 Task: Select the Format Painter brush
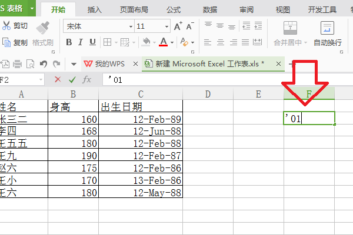[x=43, y=28]
